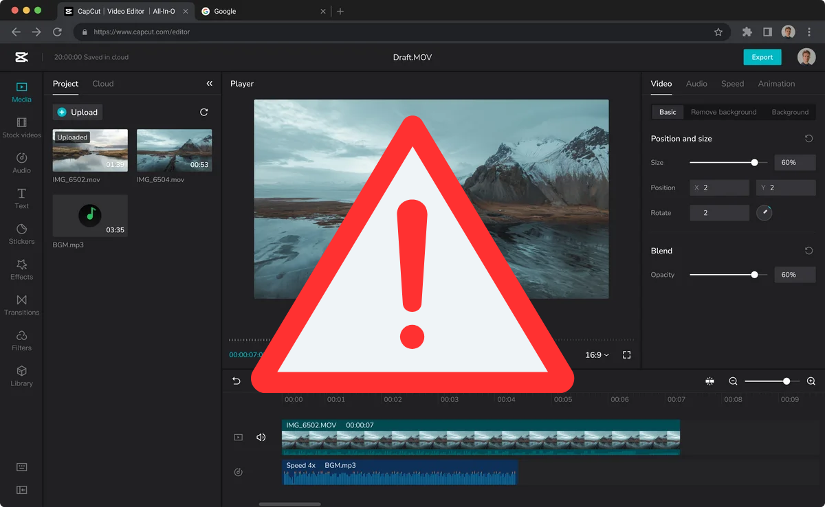Viewport: 825px width, 507px height.
Task: Toggle the timeline snapping split icon
Action: [x=709, y=381]
